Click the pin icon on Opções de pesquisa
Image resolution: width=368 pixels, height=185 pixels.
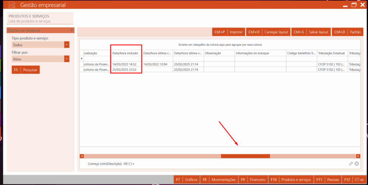pyautogui.click(x=72, y=31)
